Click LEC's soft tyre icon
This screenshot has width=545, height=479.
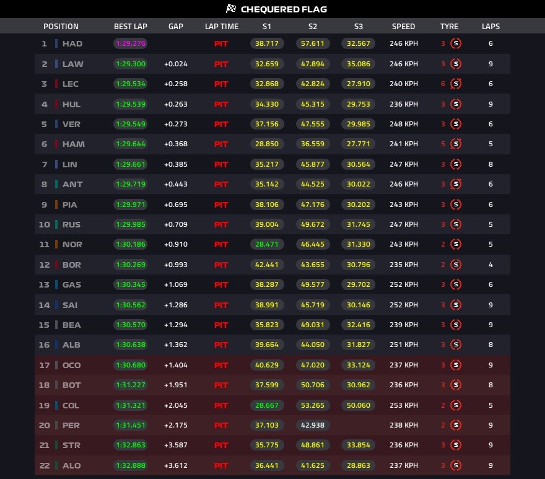[x=456, y=84]
